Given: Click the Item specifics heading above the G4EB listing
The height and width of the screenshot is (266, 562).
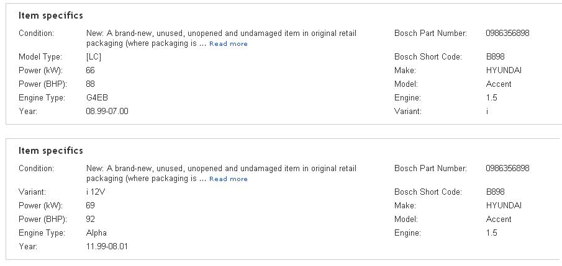Looking at the screenshot, I should tap(50, 16).
